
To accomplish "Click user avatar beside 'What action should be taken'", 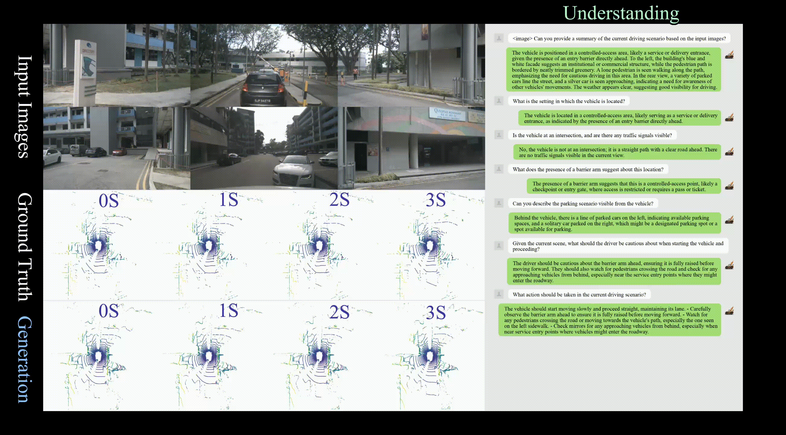I will [x=499, y=294].
